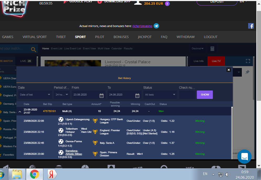Click the DEPOSIT button
This screenshot has width=261, height=180.
(217, 2)
